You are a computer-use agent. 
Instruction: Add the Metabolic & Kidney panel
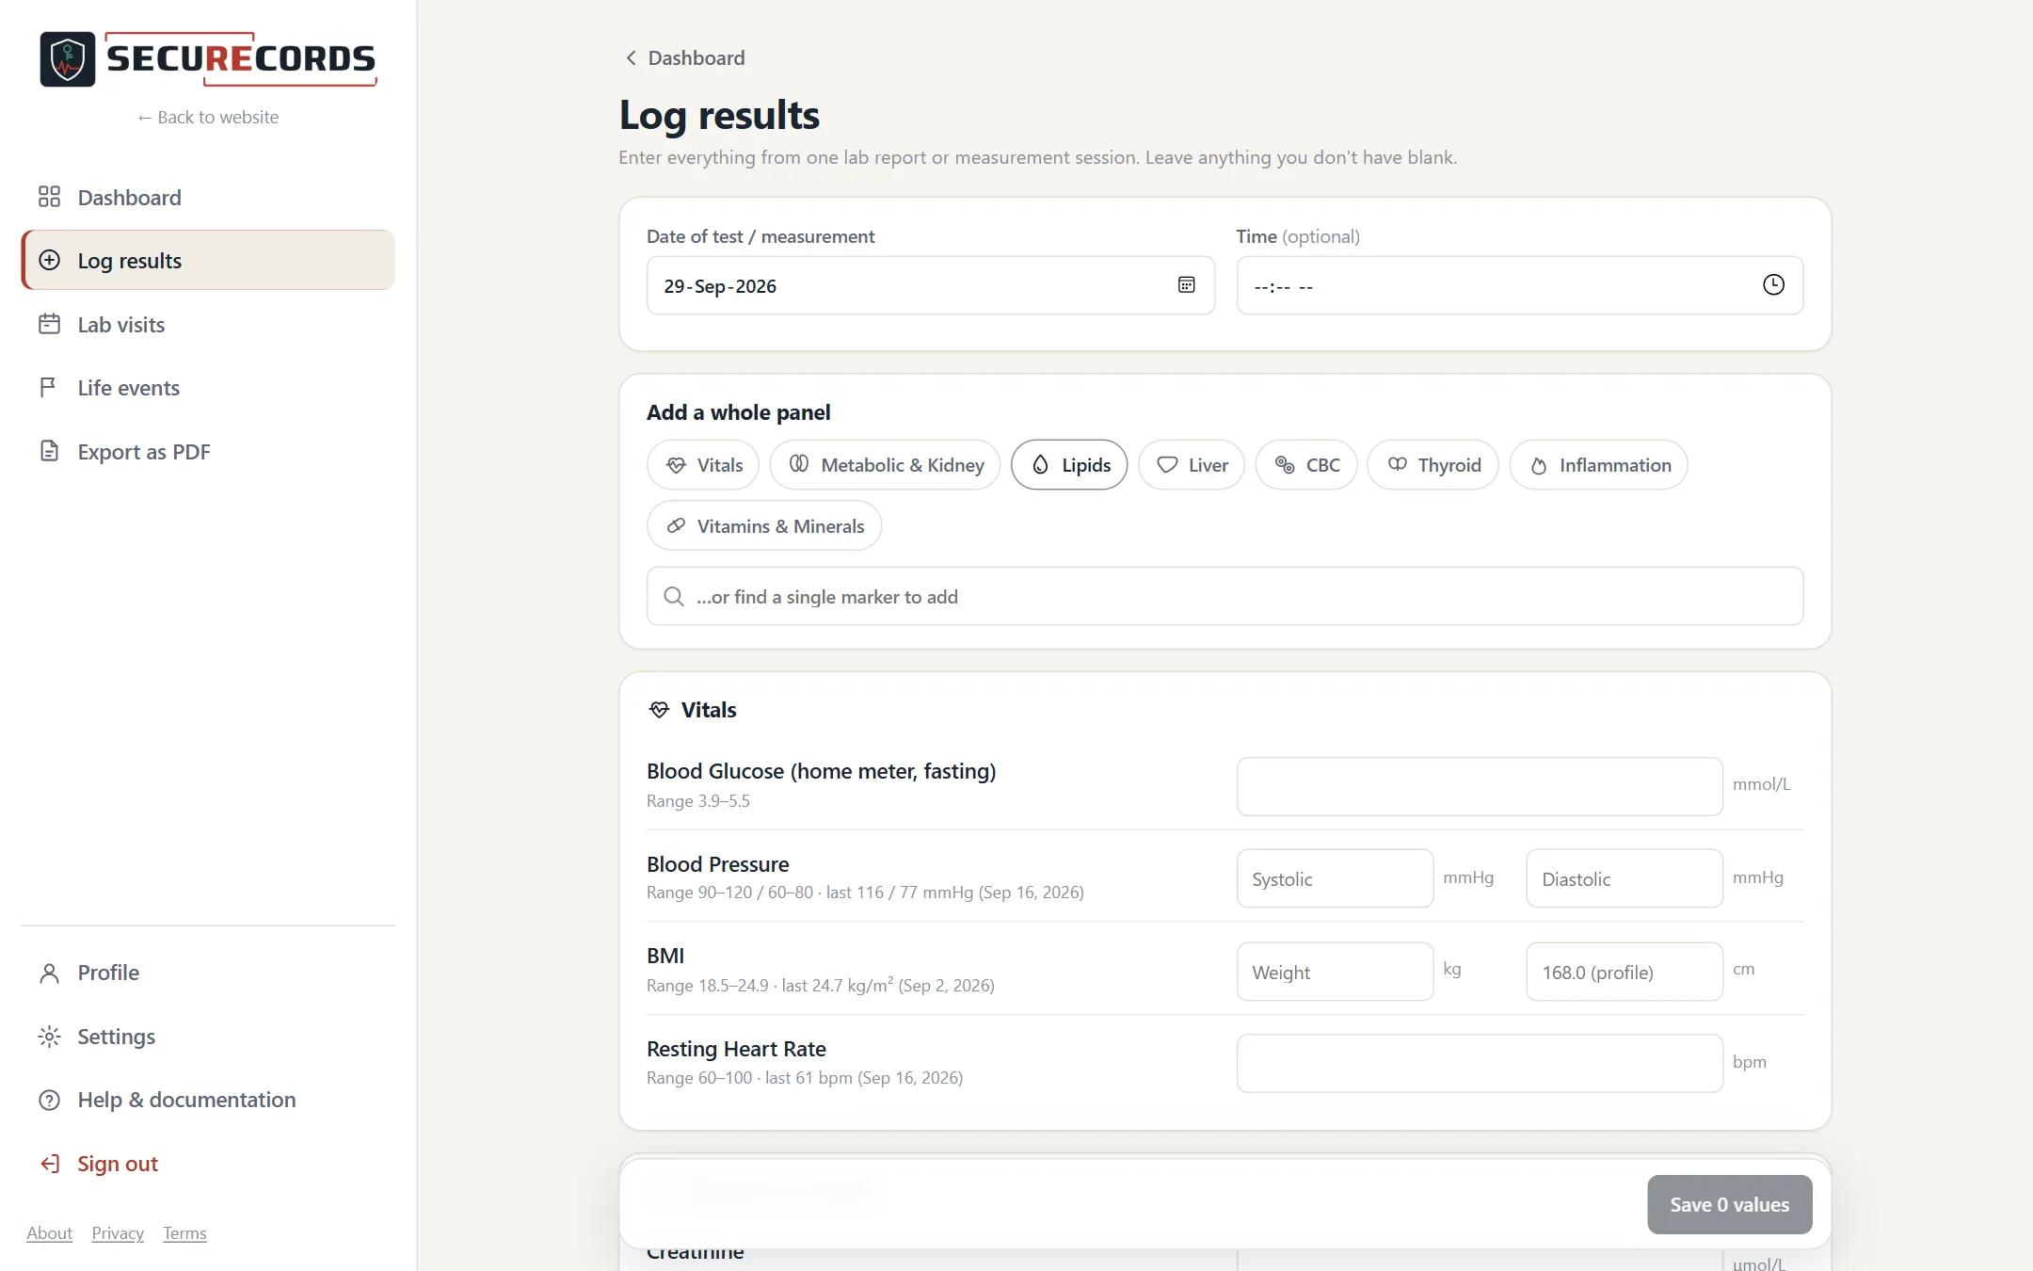coord(885,464)
